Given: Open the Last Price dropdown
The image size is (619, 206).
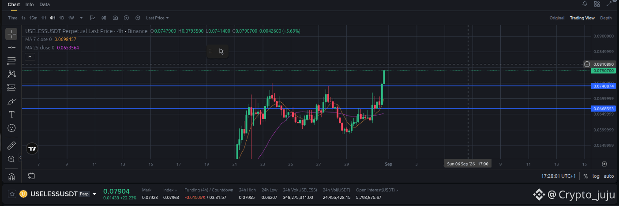Looking at the screenshot, I should pos(158,18).
